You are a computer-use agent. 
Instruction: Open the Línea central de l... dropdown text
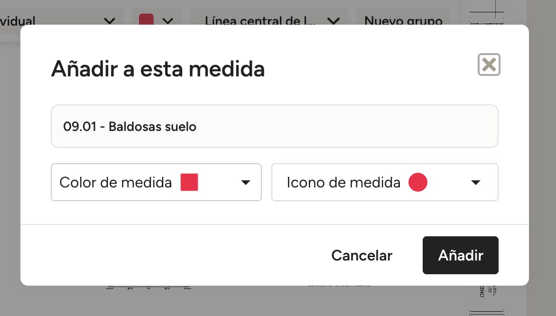pos(260,20)
